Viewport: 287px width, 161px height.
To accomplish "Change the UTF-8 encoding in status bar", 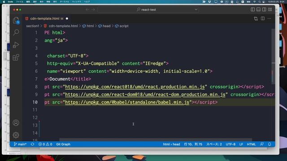I will pyautogui.click(x=230, y=144).
